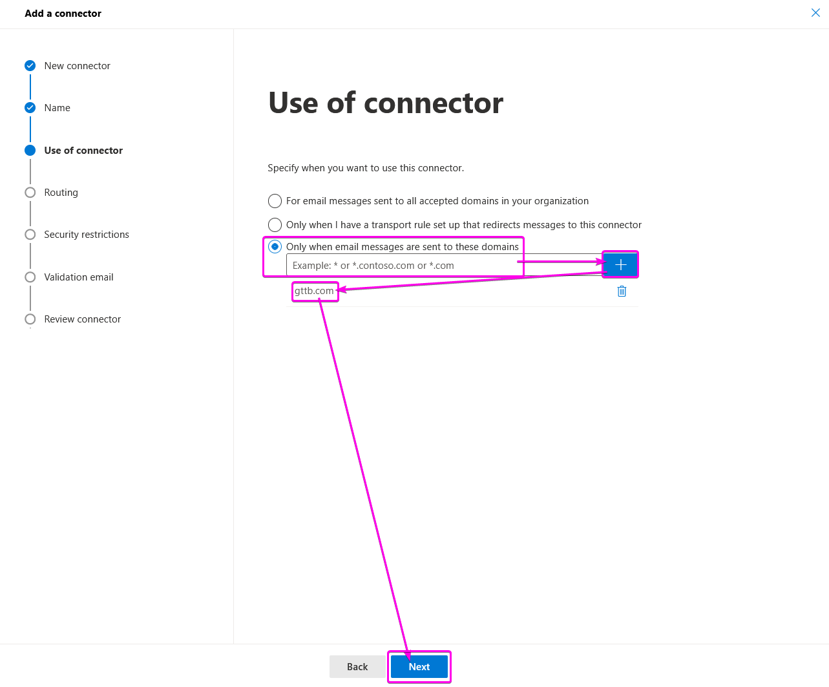Viewport: 829px width, 687px height.
Task: Click the empty circle beside Routing
Action: tap(30, 192)
